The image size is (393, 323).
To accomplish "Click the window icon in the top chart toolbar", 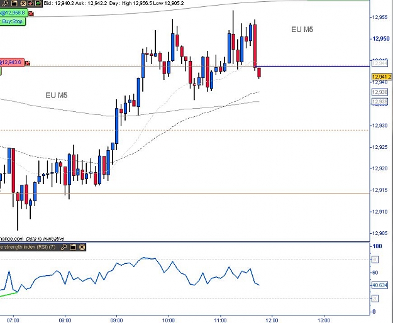I will (14, 3).
